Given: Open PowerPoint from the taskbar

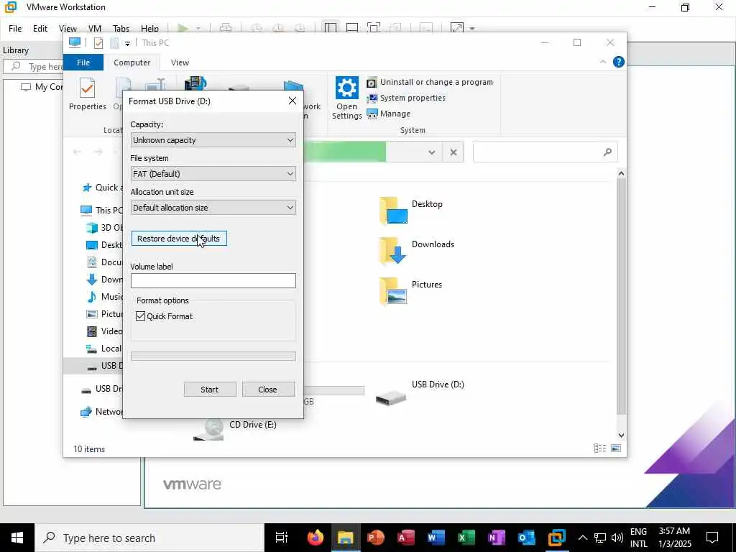Looking at the screenshot, I should 375,538.
